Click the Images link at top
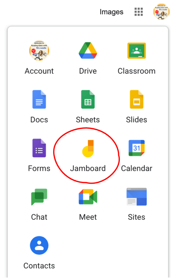Viewport: 176px width, 278px height. [x=111, y=12]
